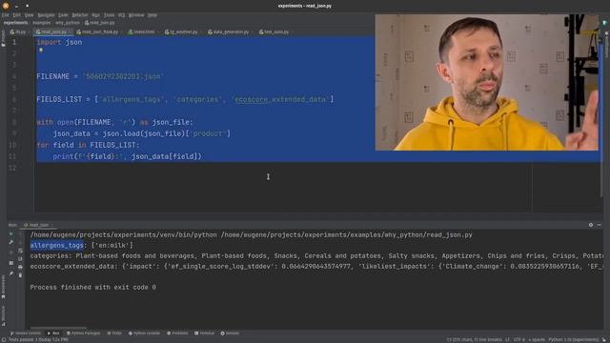This screenshot has width=610, height=343.
Task: Click the pin tab icon in Run toolbar
Action: pyautogui.click(x=11, y=273)
